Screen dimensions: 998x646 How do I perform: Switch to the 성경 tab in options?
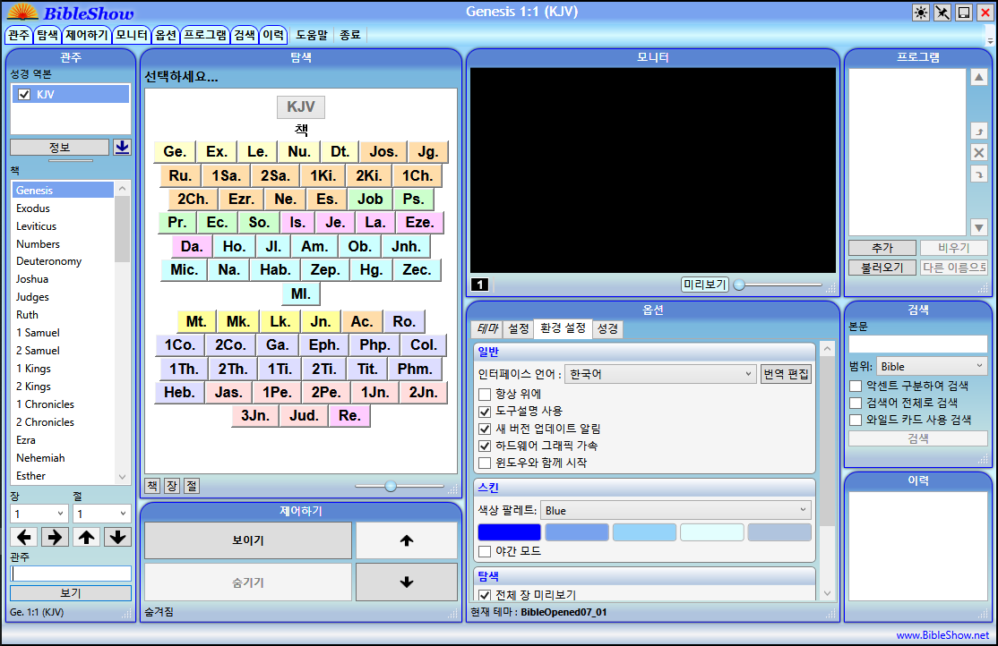[x=607, y=328]
